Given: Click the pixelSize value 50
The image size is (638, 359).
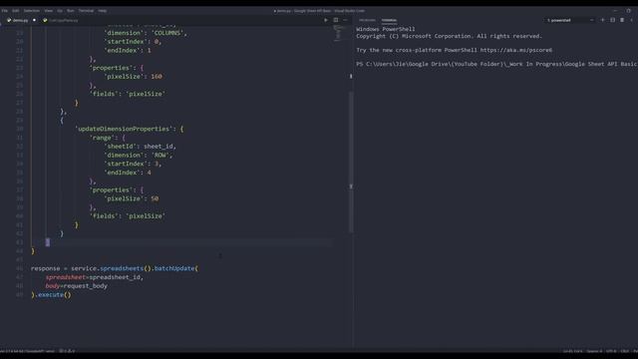Looking at the screenshot, I should (155, 198).
